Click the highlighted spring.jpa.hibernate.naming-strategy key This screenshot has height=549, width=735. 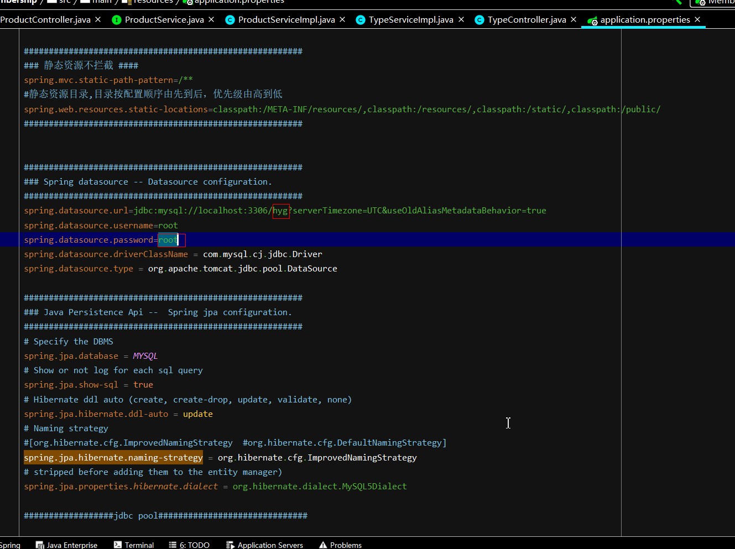pos(113,457)
